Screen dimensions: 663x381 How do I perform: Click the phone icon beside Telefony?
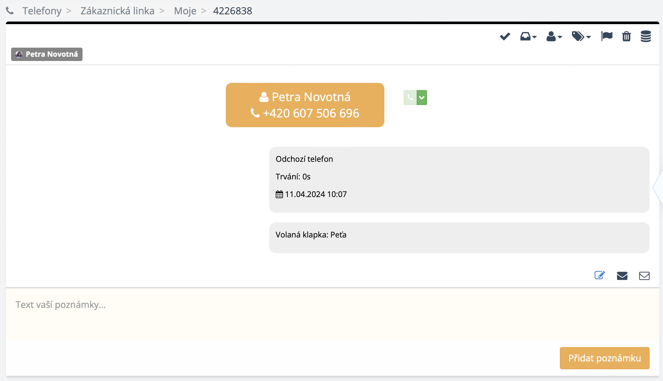click(10, 11)
